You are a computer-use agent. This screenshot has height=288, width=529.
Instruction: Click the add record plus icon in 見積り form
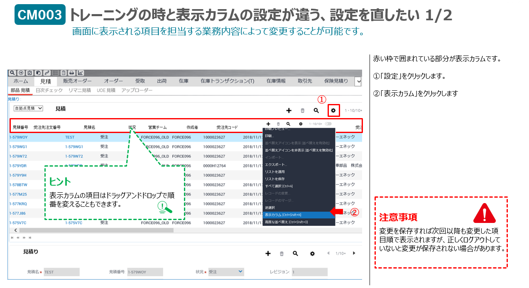pos(268,254)
